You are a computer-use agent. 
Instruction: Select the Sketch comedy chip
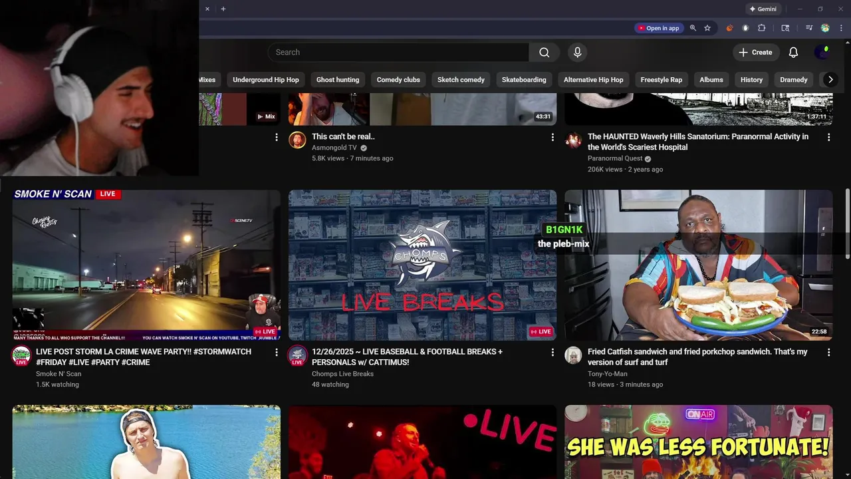461,80
